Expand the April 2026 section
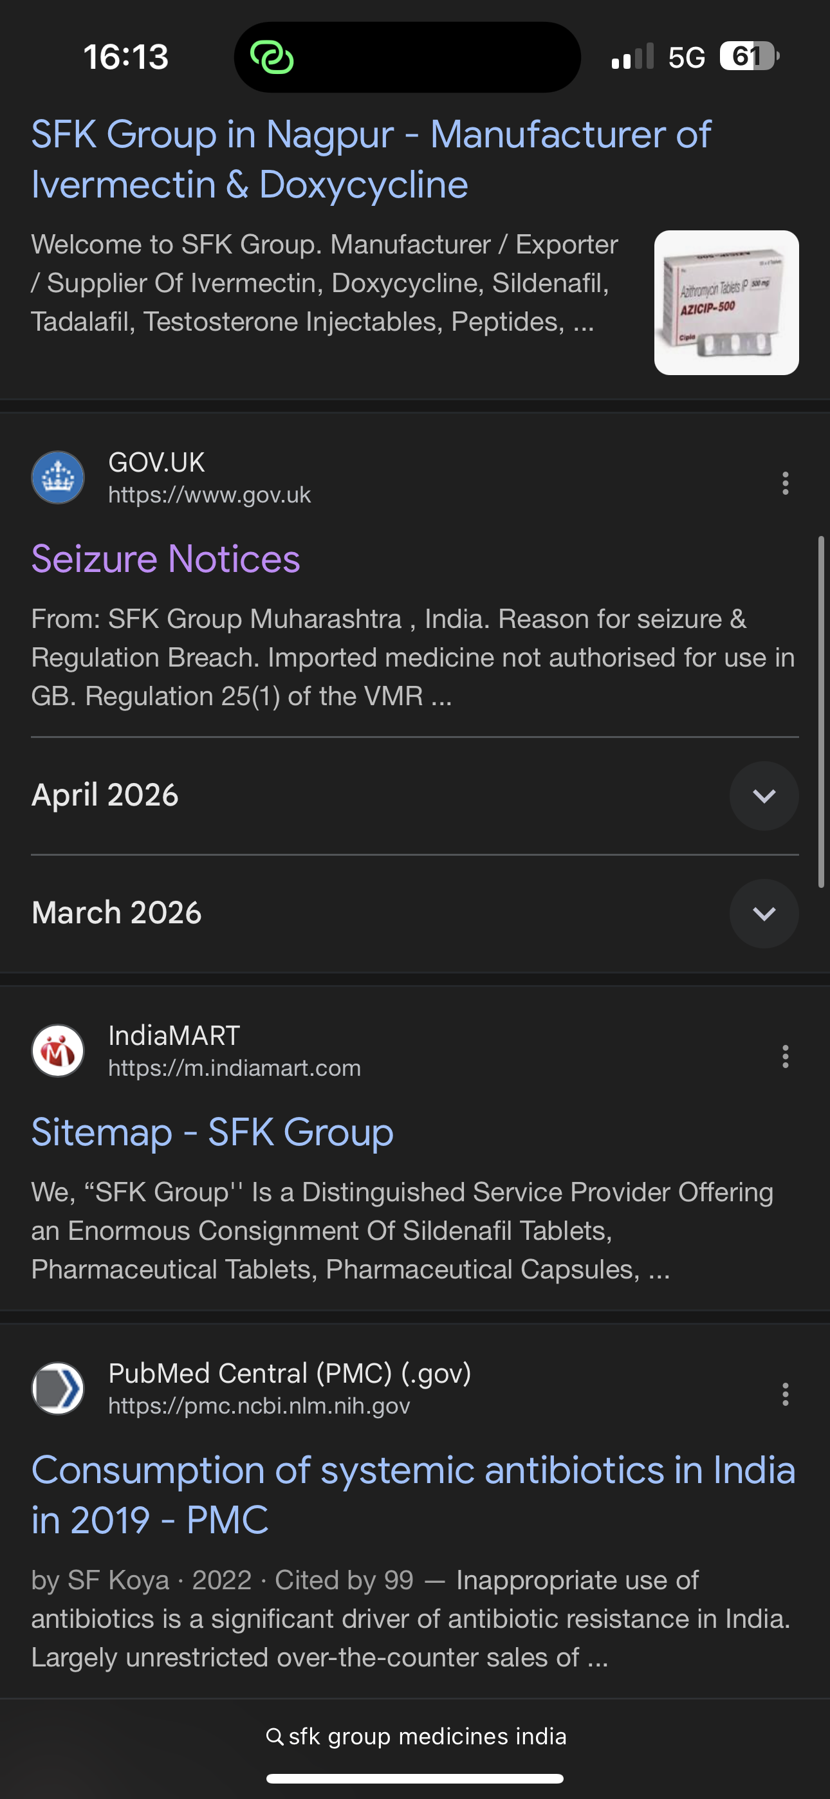The image size is (830, 1799). [x=764, y=795]
